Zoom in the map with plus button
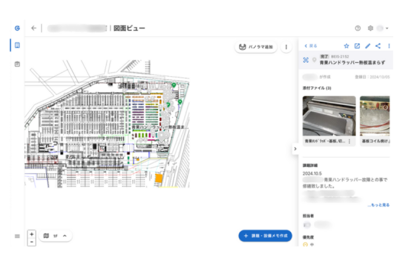Screen dimensions: 402x267 point(32,234)
